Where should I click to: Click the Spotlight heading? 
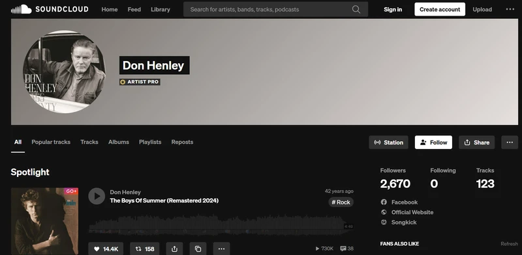pyautogui.click(x=30, y=172)
